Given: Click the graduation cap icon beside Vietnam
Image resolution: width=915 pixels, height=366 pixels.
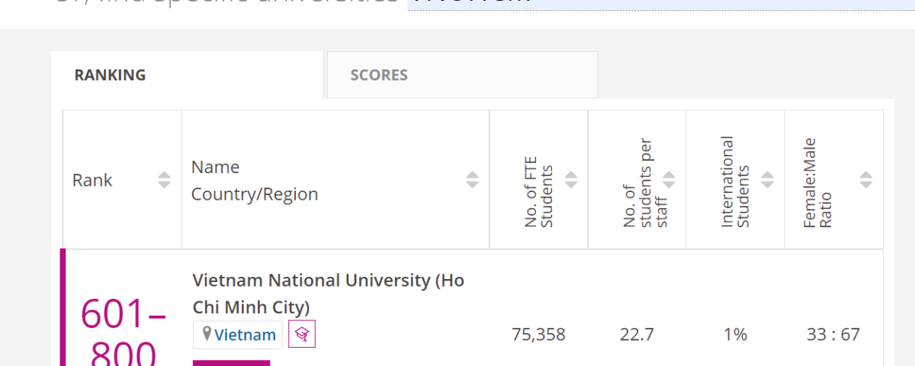Looking at the screenshot, I should click(302, 334).
